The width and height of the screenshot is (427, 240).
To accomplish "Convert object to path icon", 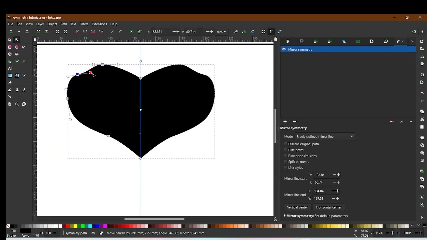I will [x=132, y=32].
